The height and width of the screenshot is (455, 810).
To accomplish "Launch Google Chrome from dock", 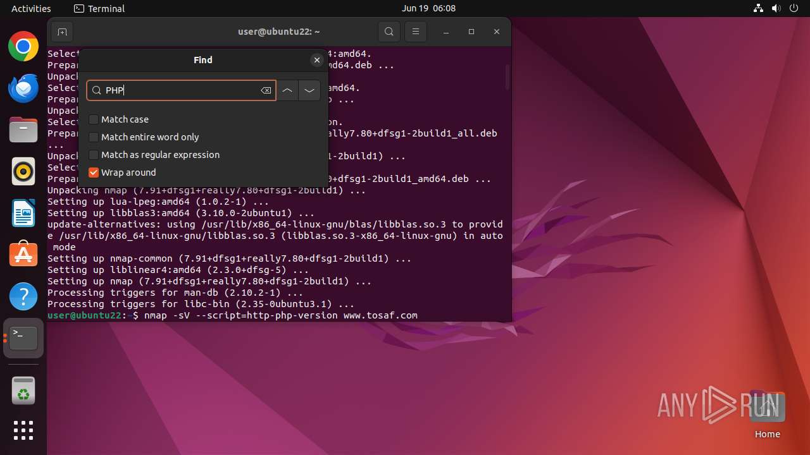I will pyautogui.click(x=23, y=46).
